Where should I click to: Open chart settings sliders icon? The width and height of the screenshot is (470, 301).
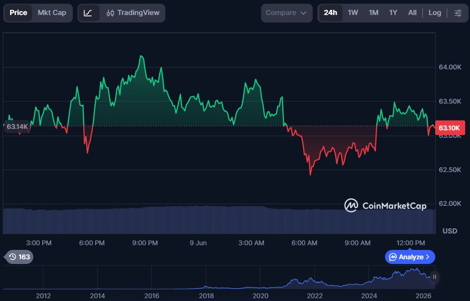click(x=458, y=13)
